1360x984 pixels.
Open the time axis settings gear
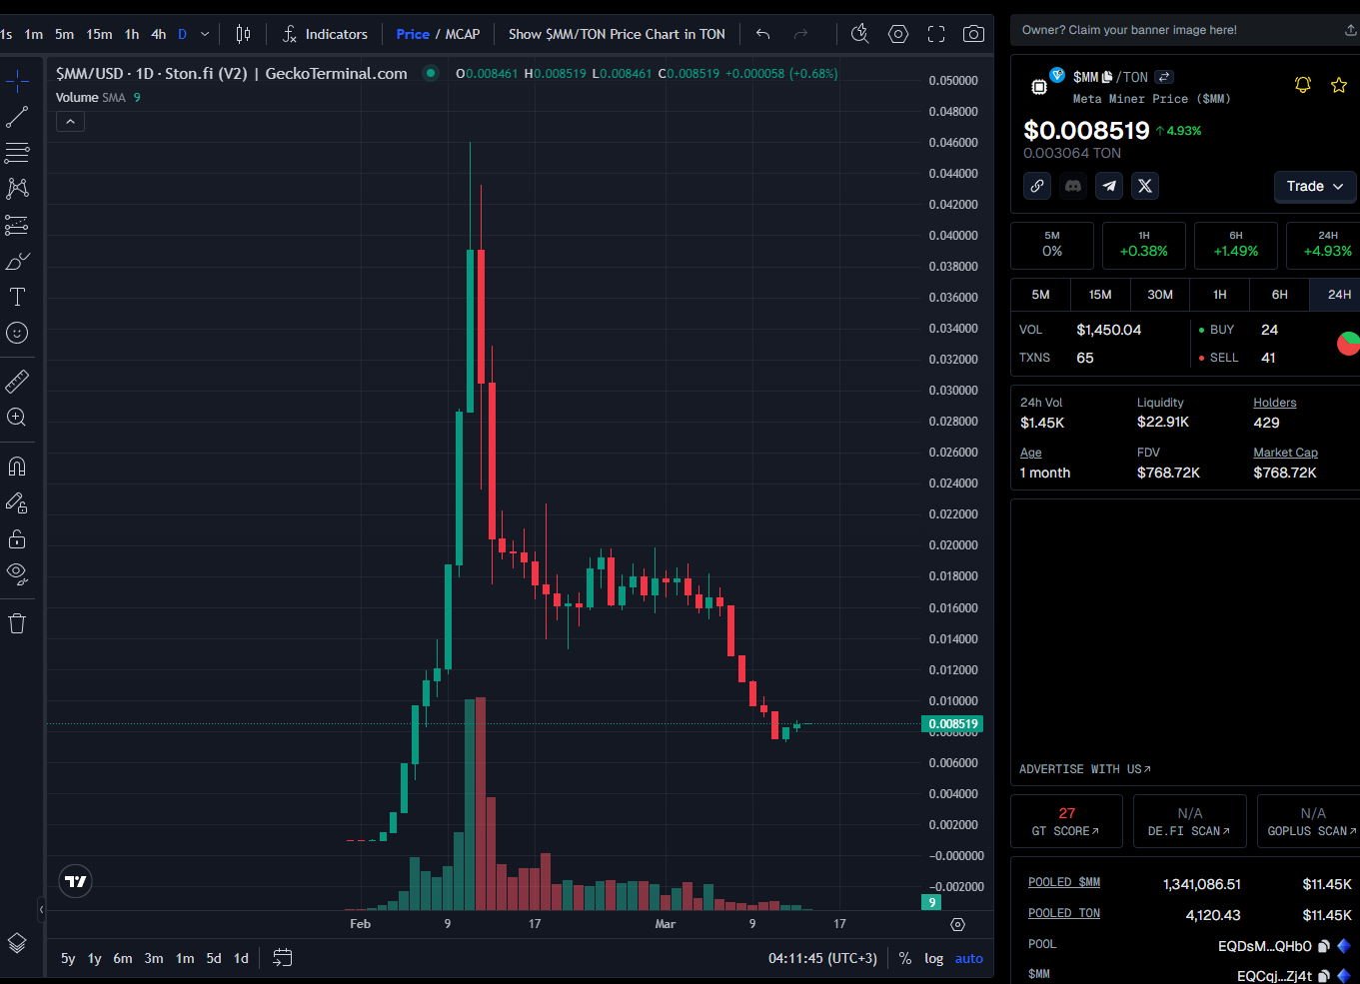tap(957, 924)
